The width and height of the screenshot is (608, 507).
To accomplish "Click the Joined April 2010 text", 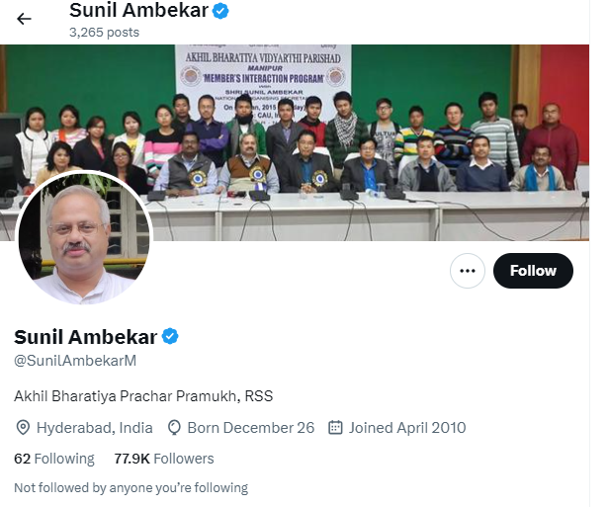I will tap(407, 428).
